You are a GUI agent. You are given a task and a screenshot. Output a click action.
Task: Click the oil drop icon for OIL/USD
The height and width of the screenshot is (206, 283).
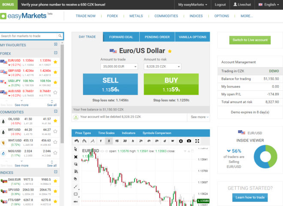point(3,121)
